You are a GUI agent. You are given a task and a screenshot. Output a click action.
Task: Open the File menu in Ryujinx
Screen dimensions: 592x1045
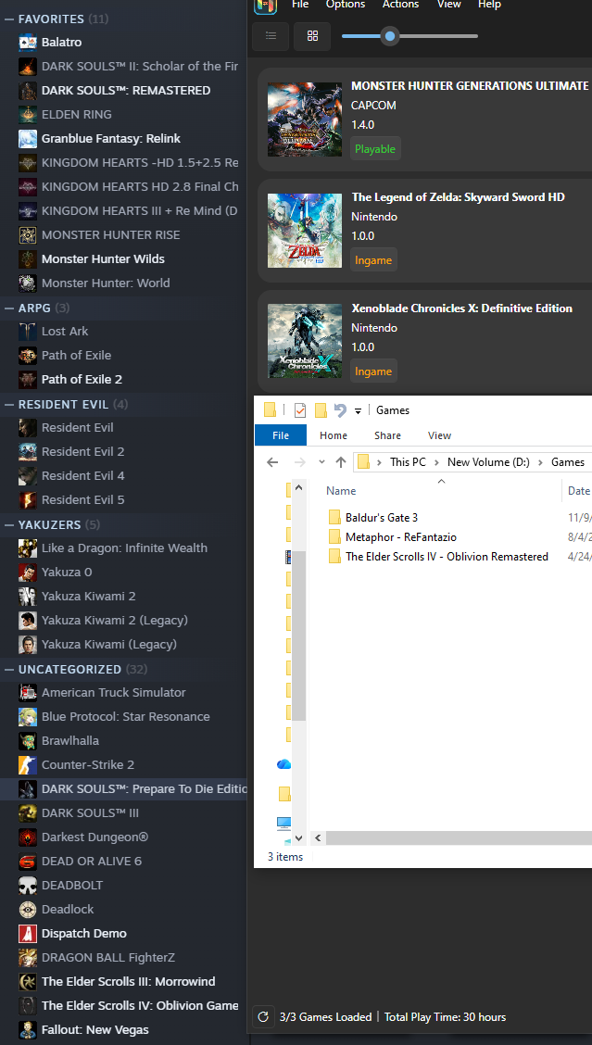click(x=300, y=4)
